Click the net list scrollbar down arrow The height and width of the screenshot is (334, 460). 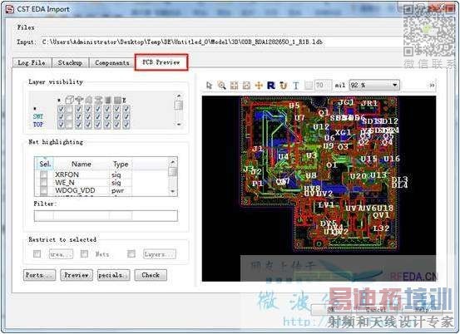(173, 192)
